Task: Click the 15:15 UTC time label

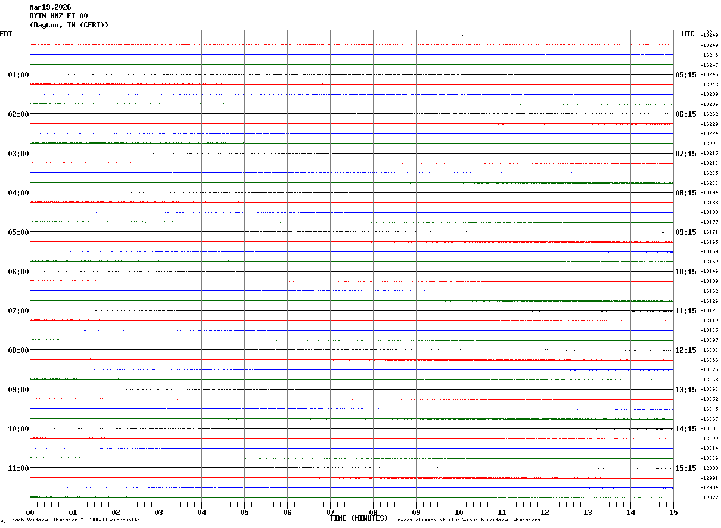Action: (686, 468)
